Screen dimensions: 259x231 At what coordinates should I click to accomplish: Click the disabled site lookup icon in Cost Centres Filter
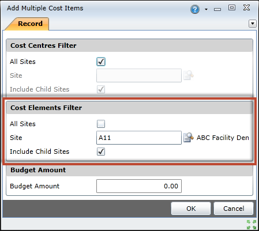pos(189,75)
